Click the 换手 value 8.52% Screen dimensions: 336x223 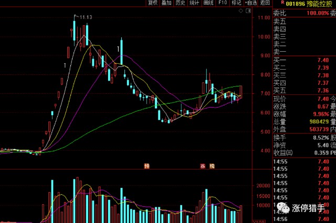point(321,138)
